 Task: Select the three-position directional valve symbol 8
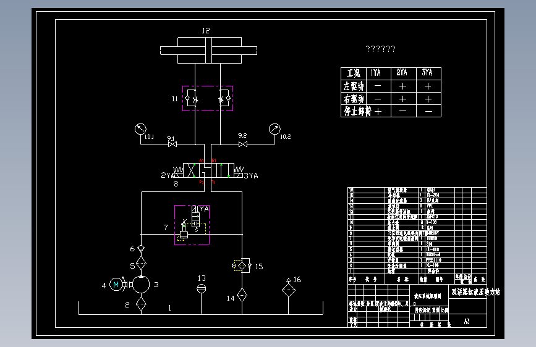(208, 170)
